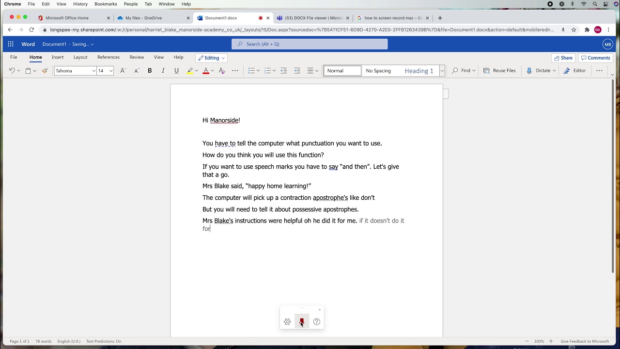Toggle bold formatting

[150, 71]
